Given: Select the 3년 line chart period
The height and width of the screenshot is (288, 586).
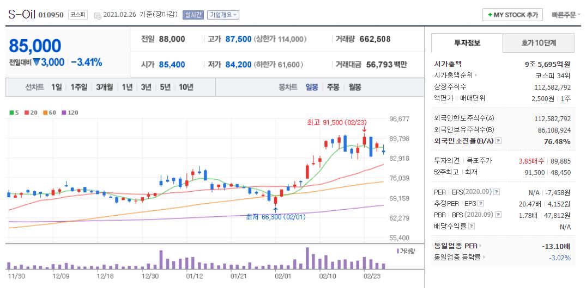Looking at the screenshot, I should pos(146,87).
